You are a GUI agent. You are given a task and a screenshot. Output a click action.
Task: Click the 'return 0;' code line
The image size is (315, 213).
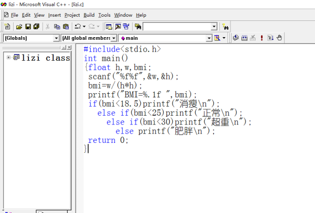[x=108, y=140]
